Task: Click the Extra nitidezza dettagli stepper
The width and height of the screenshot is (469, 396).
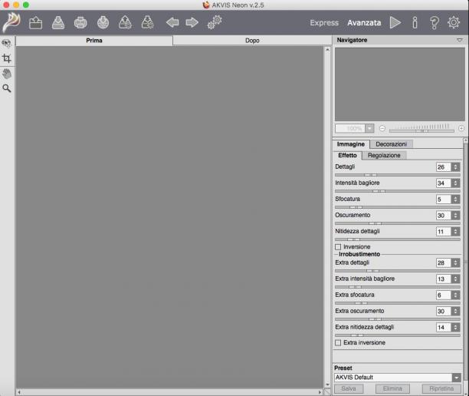Action: pyautogui.click(x=455, y=328)
